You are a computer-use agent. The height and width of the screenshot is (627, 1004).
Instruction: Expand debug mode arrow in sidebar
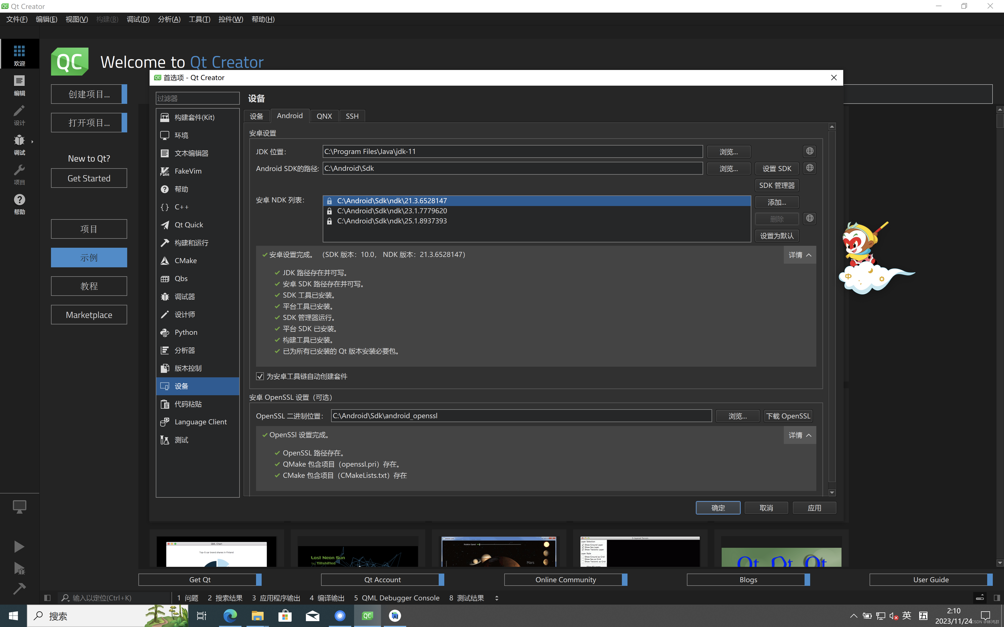[32, 142]
